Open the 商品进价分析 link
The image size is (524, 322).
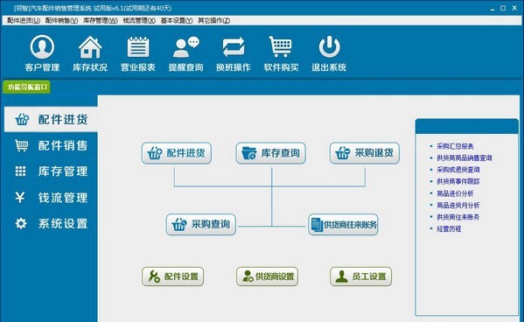point(455,193)
